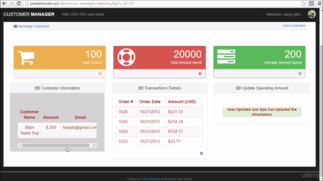
Task: Select order number 3326
Action: tap(123, 112)
